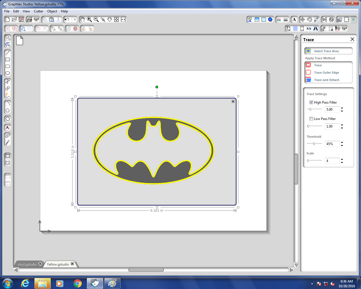Image resolution: width=361 pixels, height=289 pixels.
Task: Select the Freehand drawing tool
Action: coord(8,95)
